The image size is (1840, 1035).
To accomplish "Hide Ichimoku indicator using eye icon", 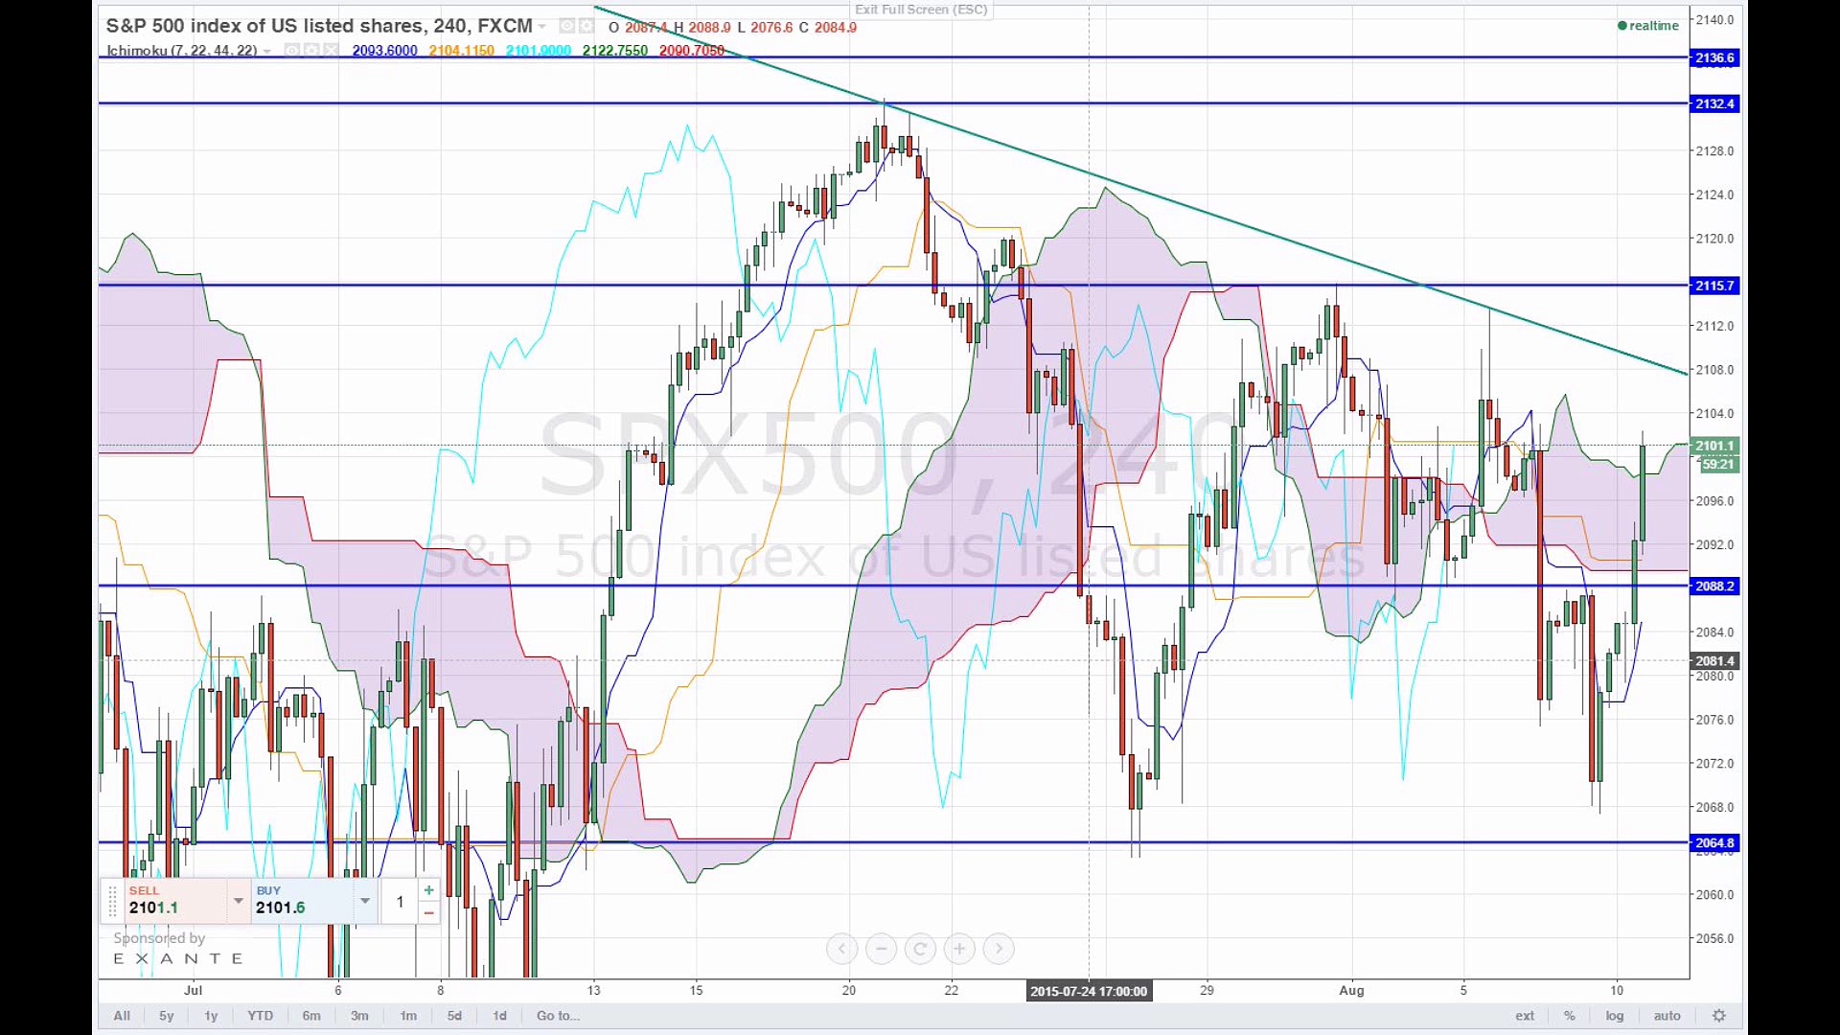I will point(292,50).
